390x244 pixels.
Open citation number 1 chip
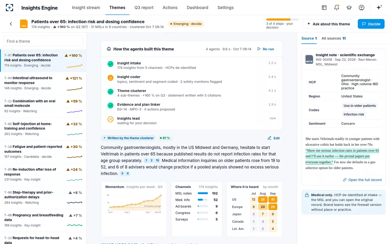[x=146, y=160]
